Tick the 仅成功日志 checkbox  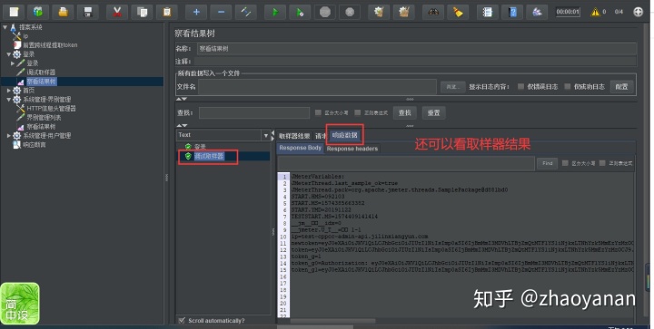[567, 86]
